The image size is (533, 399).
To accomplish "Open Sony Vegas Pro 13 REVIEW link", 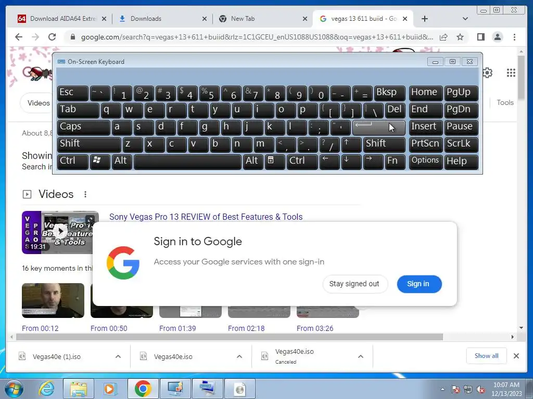I will (206, 217).
